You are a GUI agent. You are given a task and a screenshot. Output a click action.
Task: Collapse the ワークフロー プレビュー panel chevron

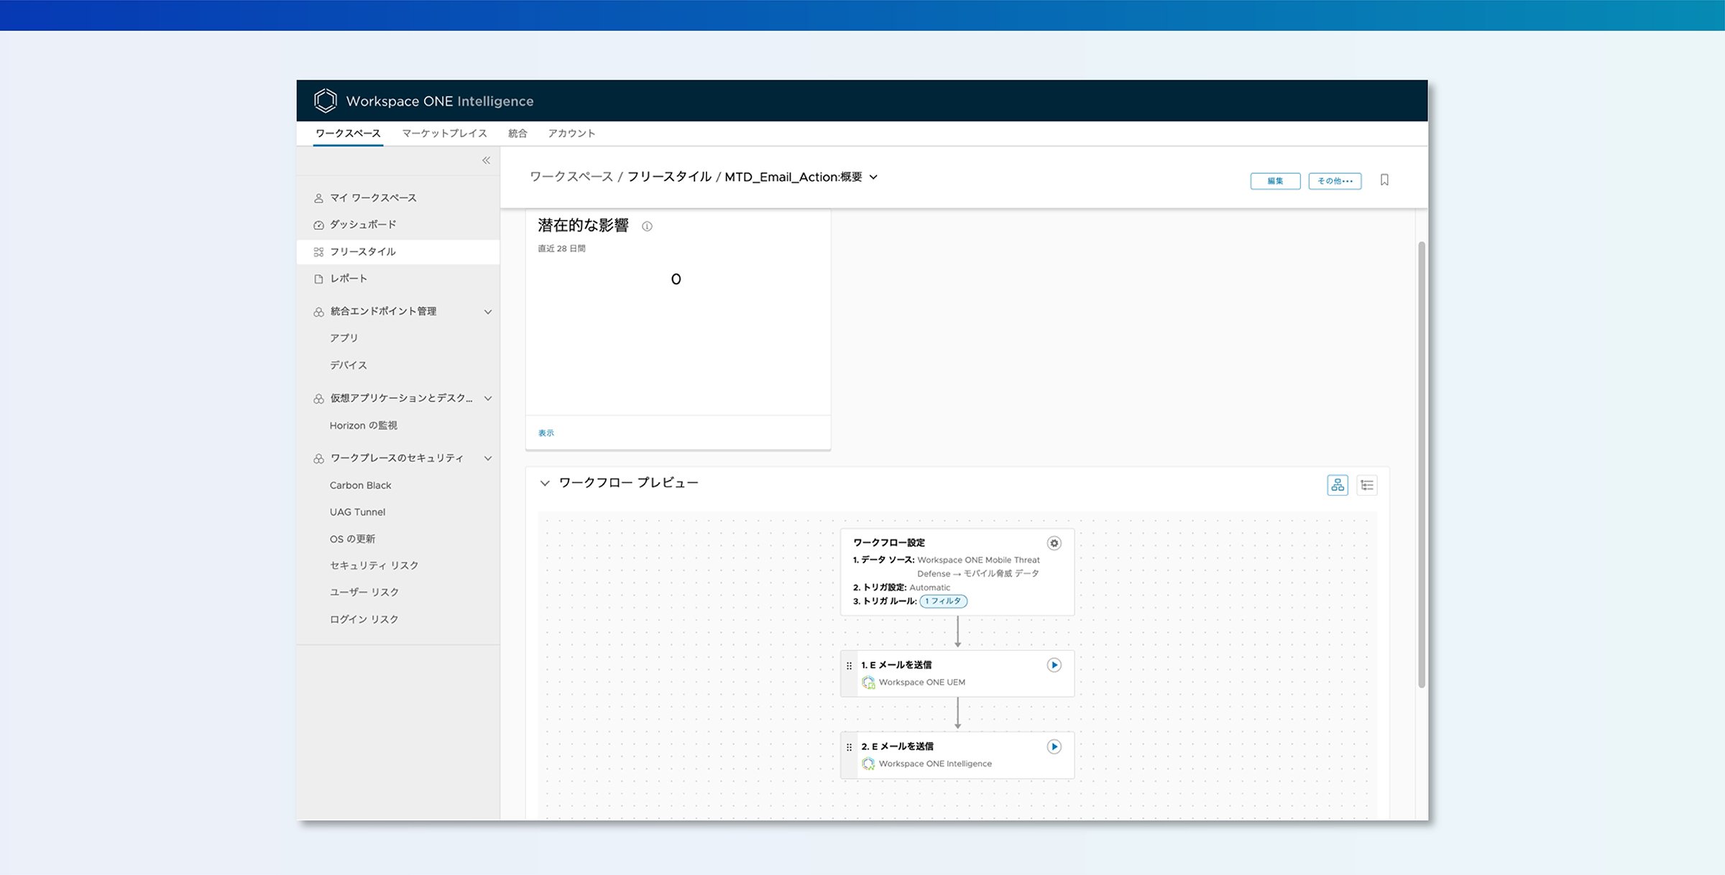coord(545,483)
